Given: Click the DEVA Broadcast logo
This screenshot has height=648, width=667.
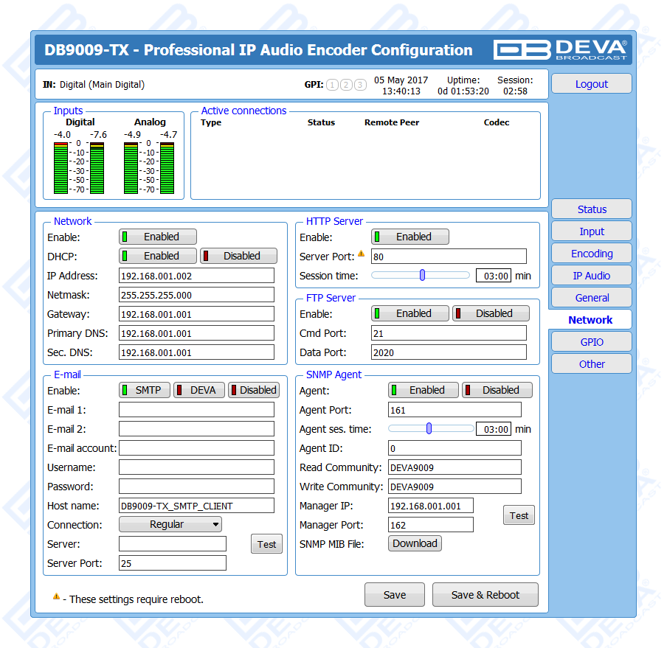Looking at the screenshot, I should (x=560, y=49).
